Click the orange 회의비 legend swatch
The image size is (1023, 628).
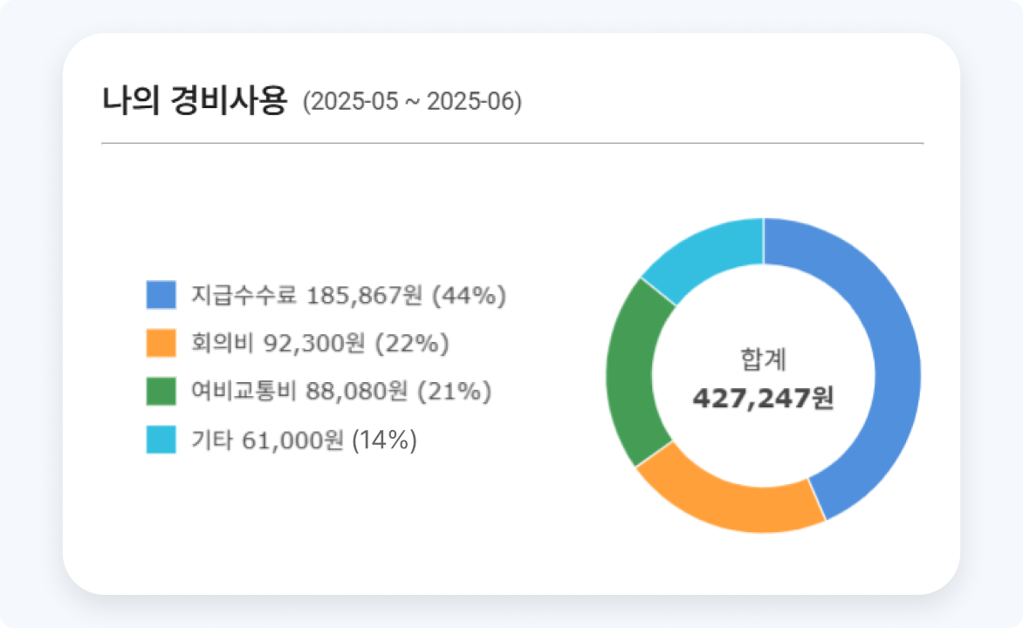pos(161,344)
